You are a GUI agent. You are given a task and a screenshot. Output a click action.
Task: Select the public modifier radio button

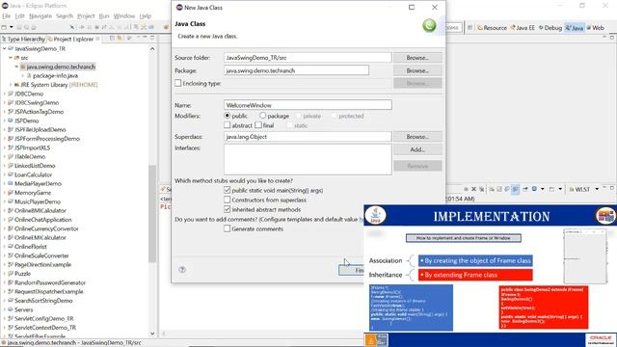pyautogui.click(x=228, y=116)
